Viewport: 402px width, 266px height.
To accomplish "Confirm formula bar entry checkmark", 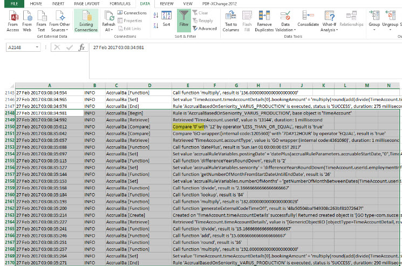I will click(x=69, y=47).
